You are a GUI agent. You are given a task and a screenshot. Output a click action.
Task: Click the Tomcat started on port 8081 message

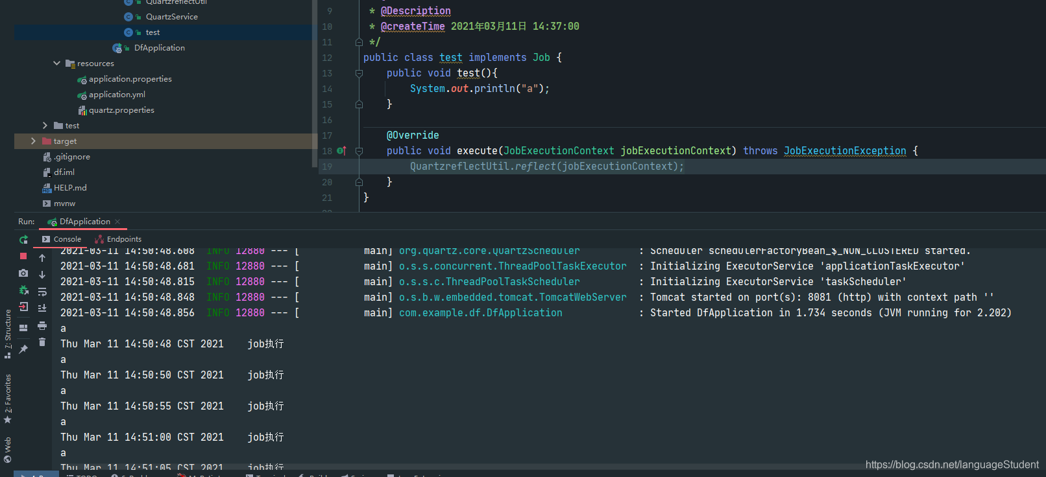click(821, 297)
